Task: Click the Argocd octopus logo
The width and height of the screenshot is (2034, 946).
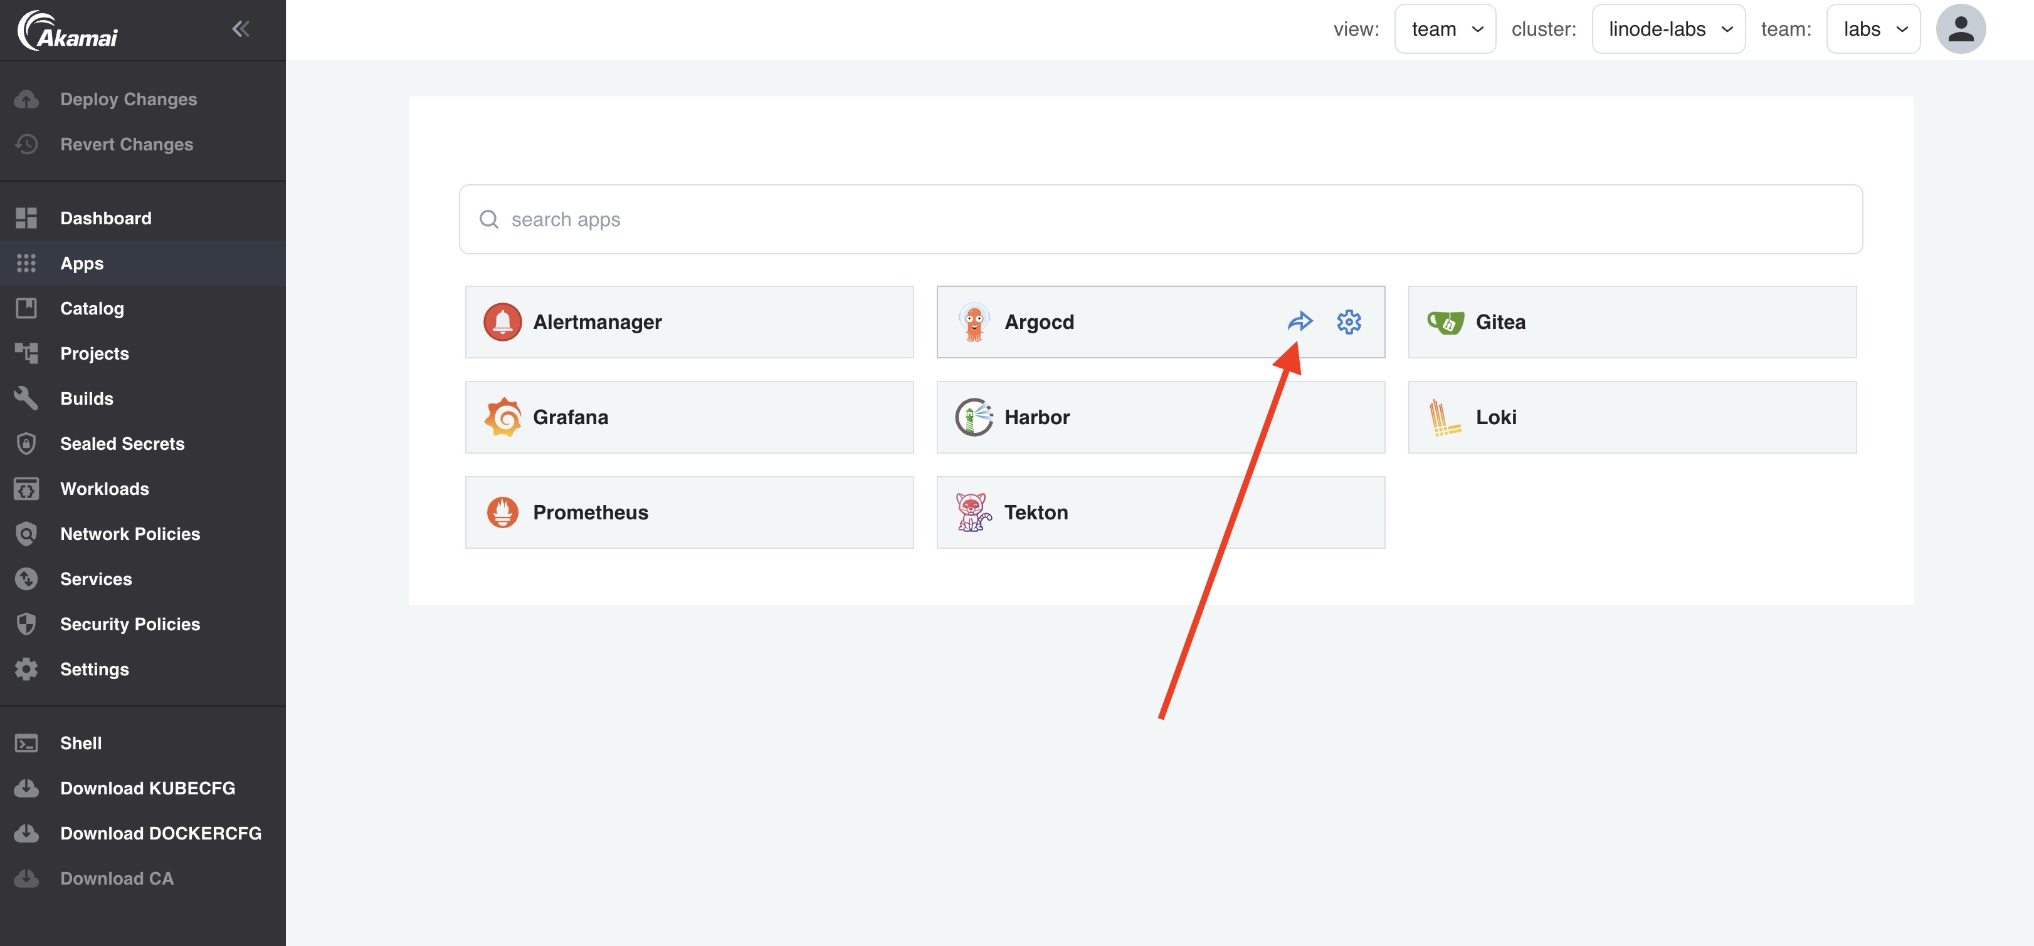Action: point(974,322)
